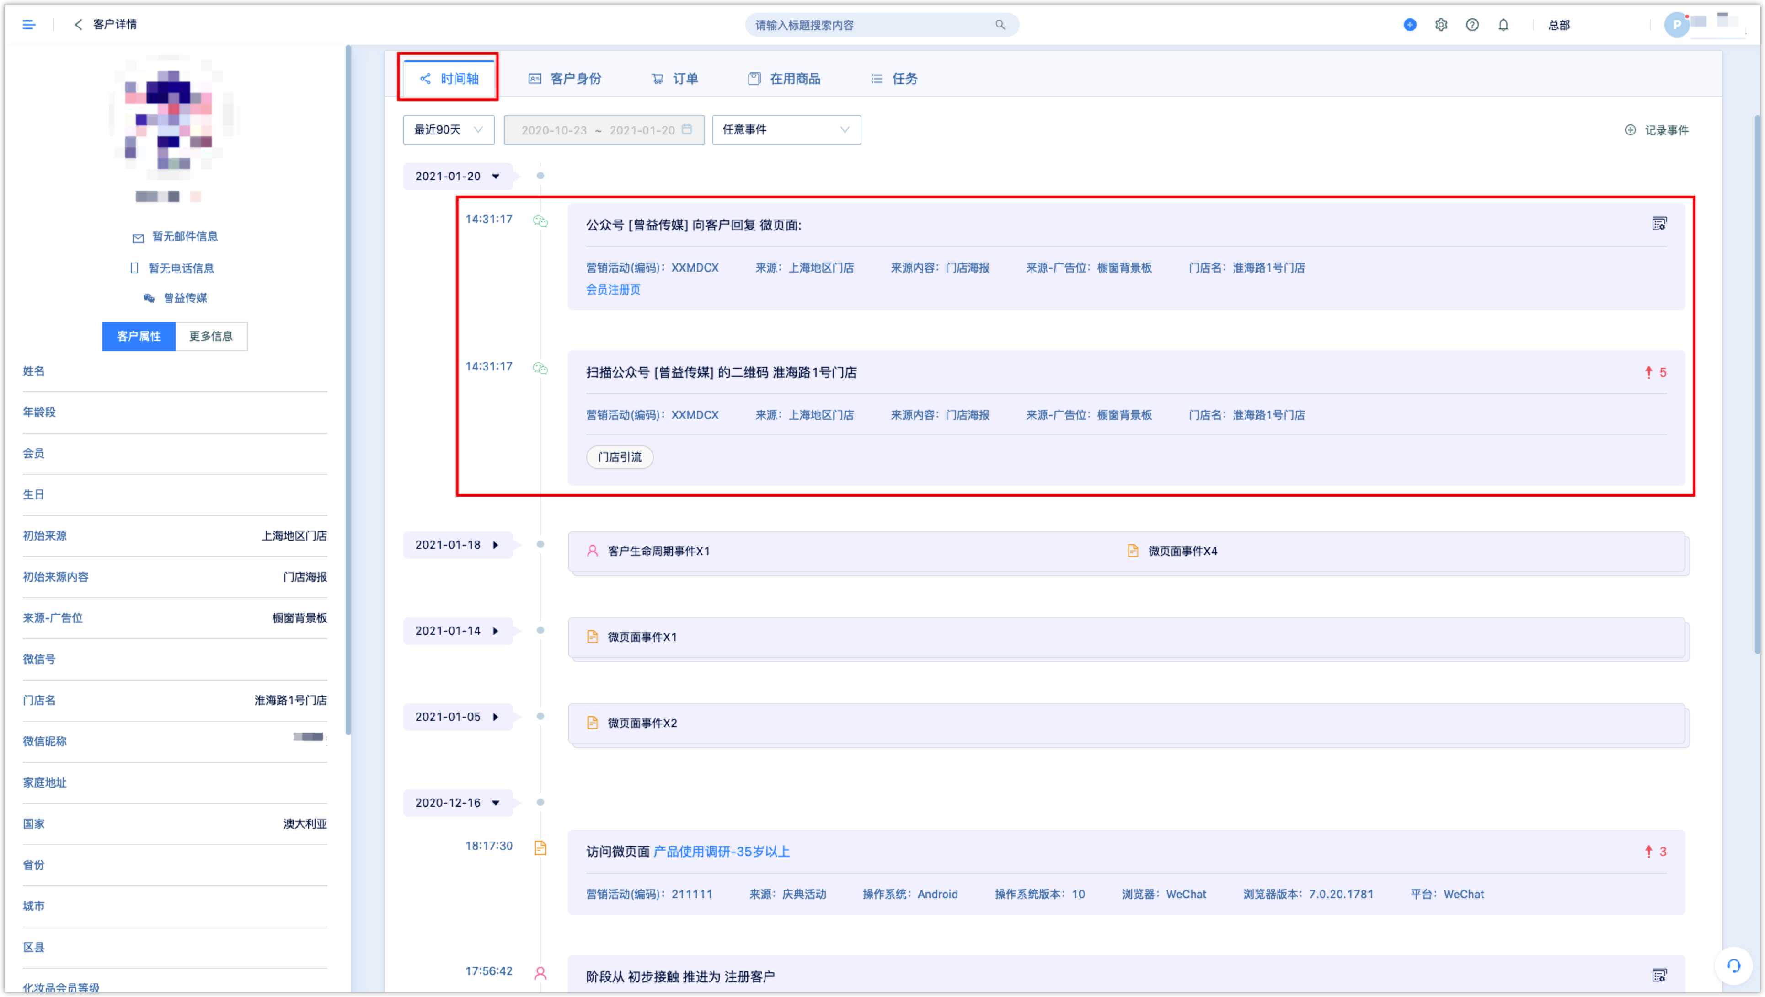Open the support headset floating button
Image resolution: width=1765 pixels, height=997 pixels.
click(x=1733, y=966)
